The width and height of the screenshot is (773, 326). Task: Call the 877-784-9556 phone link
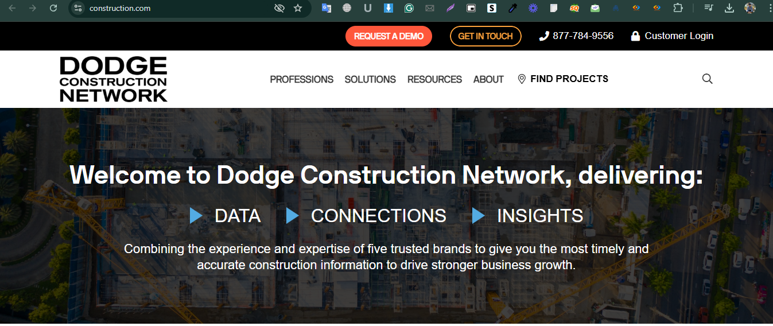tap(577, 36)
